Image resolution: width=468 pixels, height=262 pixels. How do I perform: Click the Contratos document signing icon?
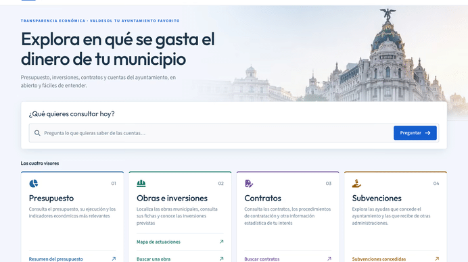click(249, 183)
